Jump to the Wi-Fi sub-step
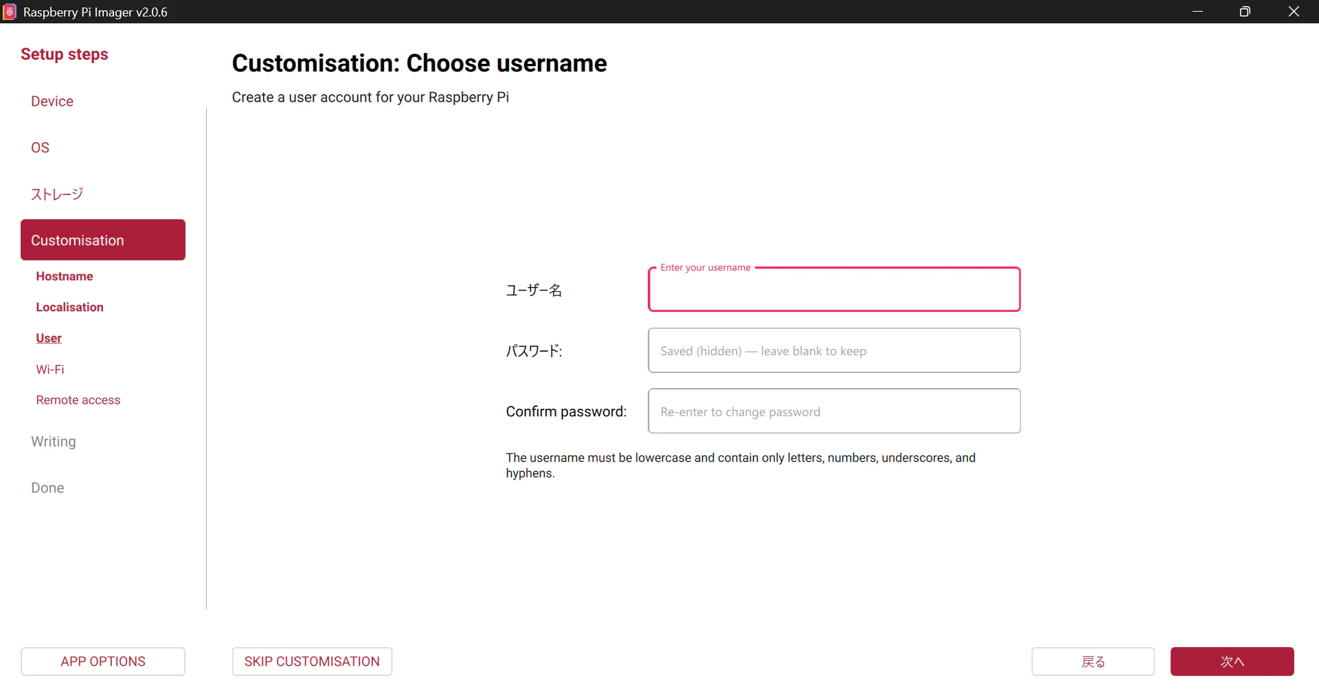The height and width of the screenshot is (689, 1319). pos(50,370)
